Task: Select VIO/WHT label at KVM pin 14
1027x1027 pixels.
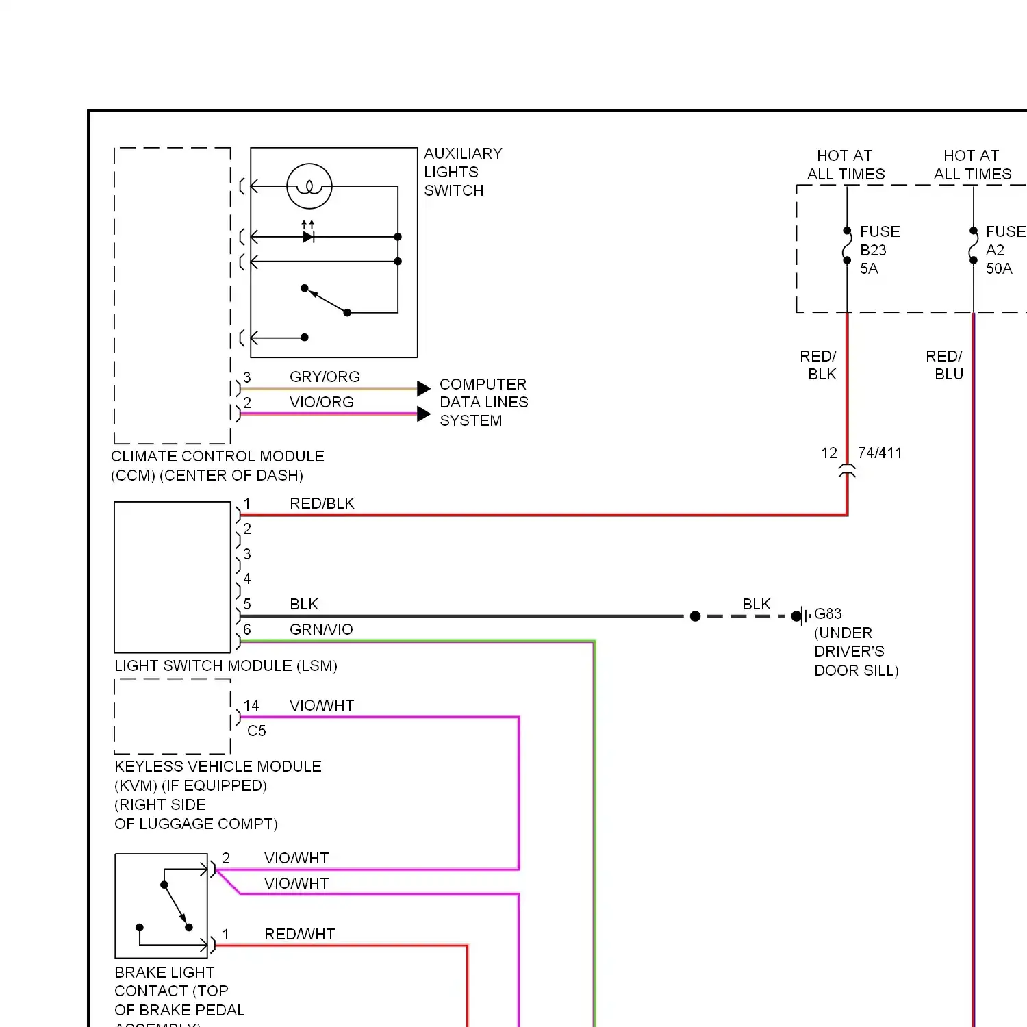Action: [x=322, y=705]
